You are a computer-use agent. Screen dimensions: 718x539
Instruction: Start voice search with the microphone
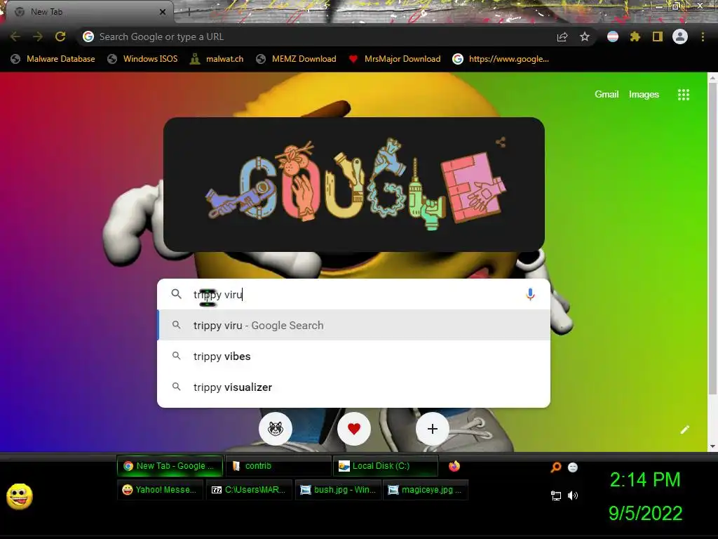point(530,294)
